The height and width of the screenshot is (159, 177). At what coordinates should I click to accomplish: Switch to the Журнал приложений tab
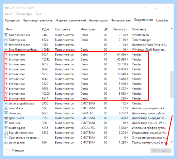tap(70, 20)
